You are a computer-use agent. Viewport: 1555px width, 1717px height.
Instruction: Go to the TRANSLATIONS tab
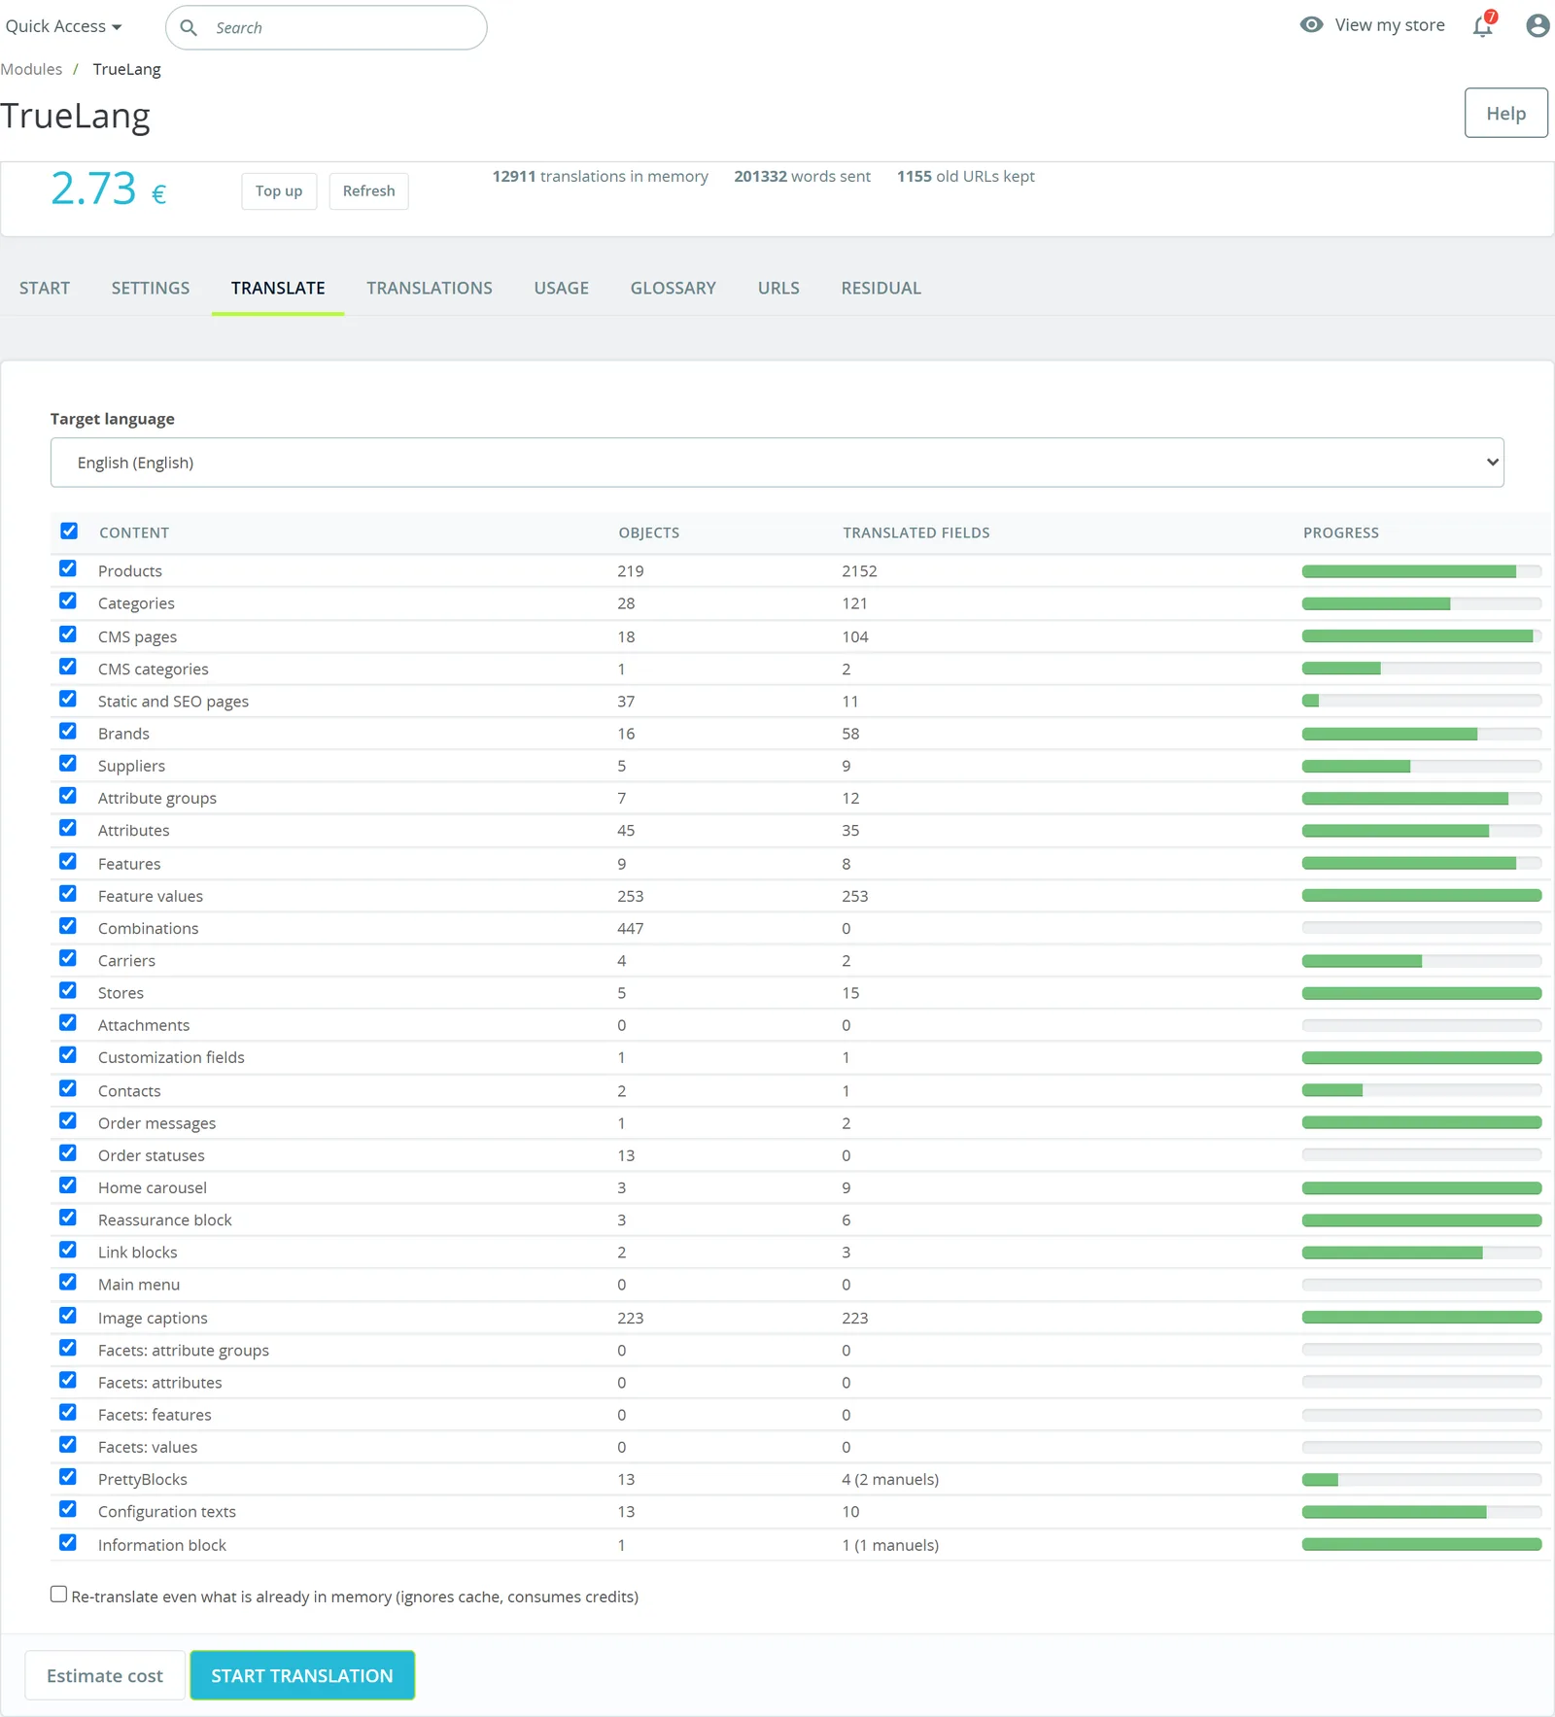430,288
